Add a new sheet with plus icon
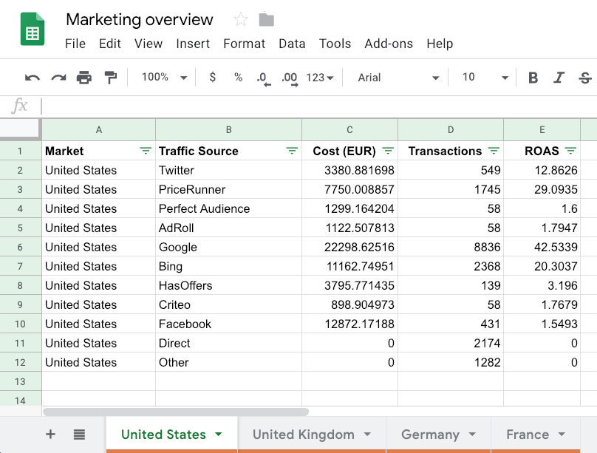Viewport: 597px width, 453px height. [x=50, y=434]
